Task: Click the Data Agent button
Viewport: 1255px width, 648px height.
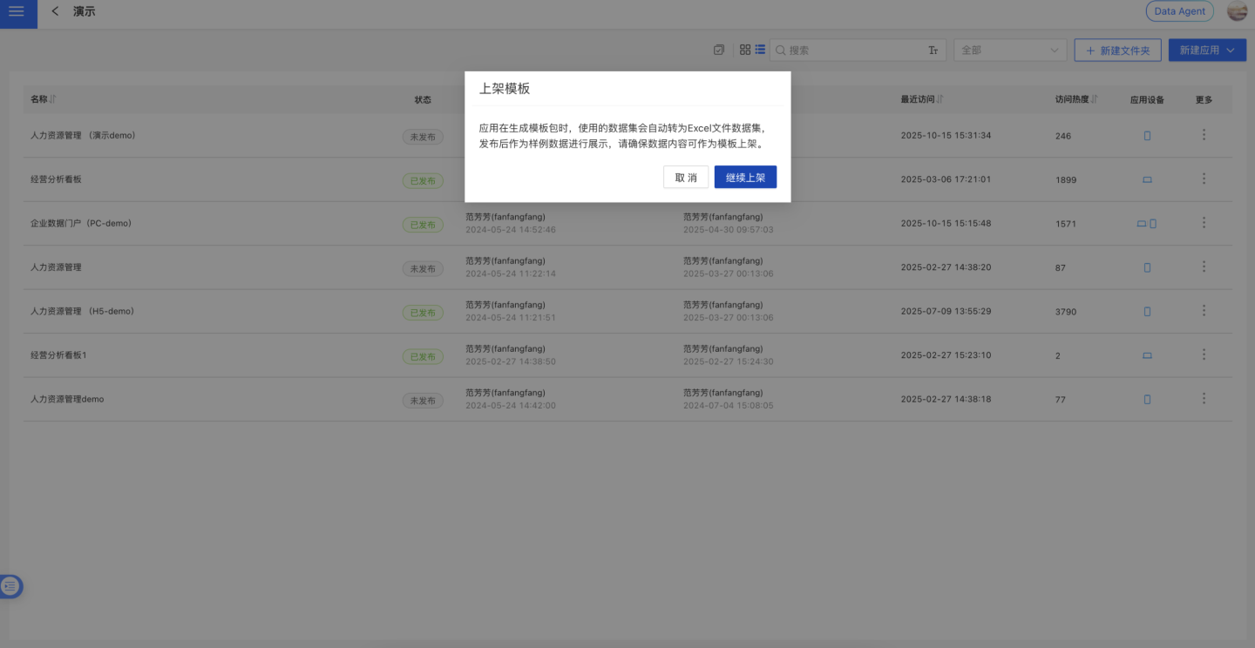Action: [x=1179, y=11]
